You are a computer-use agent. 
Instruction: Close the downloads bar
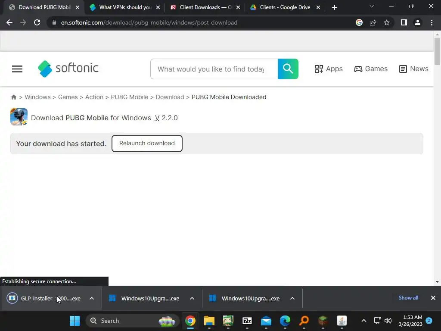[433, 298]
